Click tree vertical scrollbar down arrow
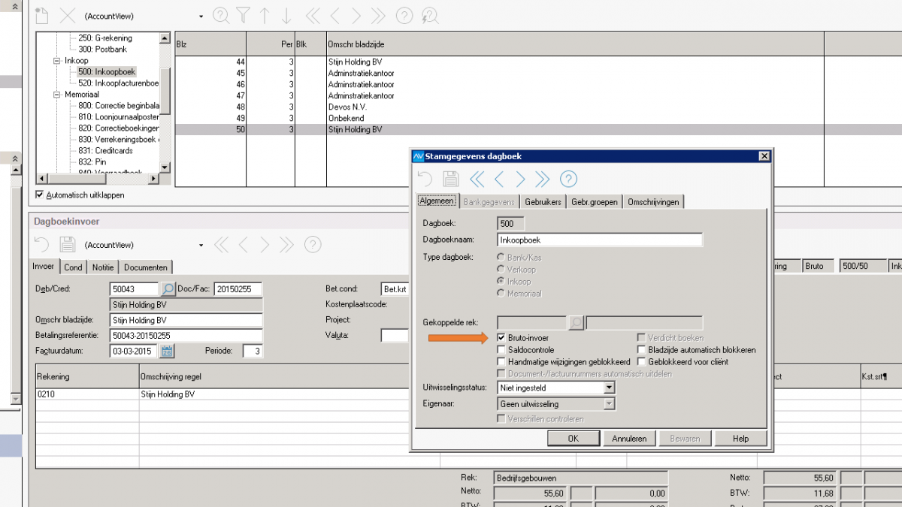 pos(165,169)
